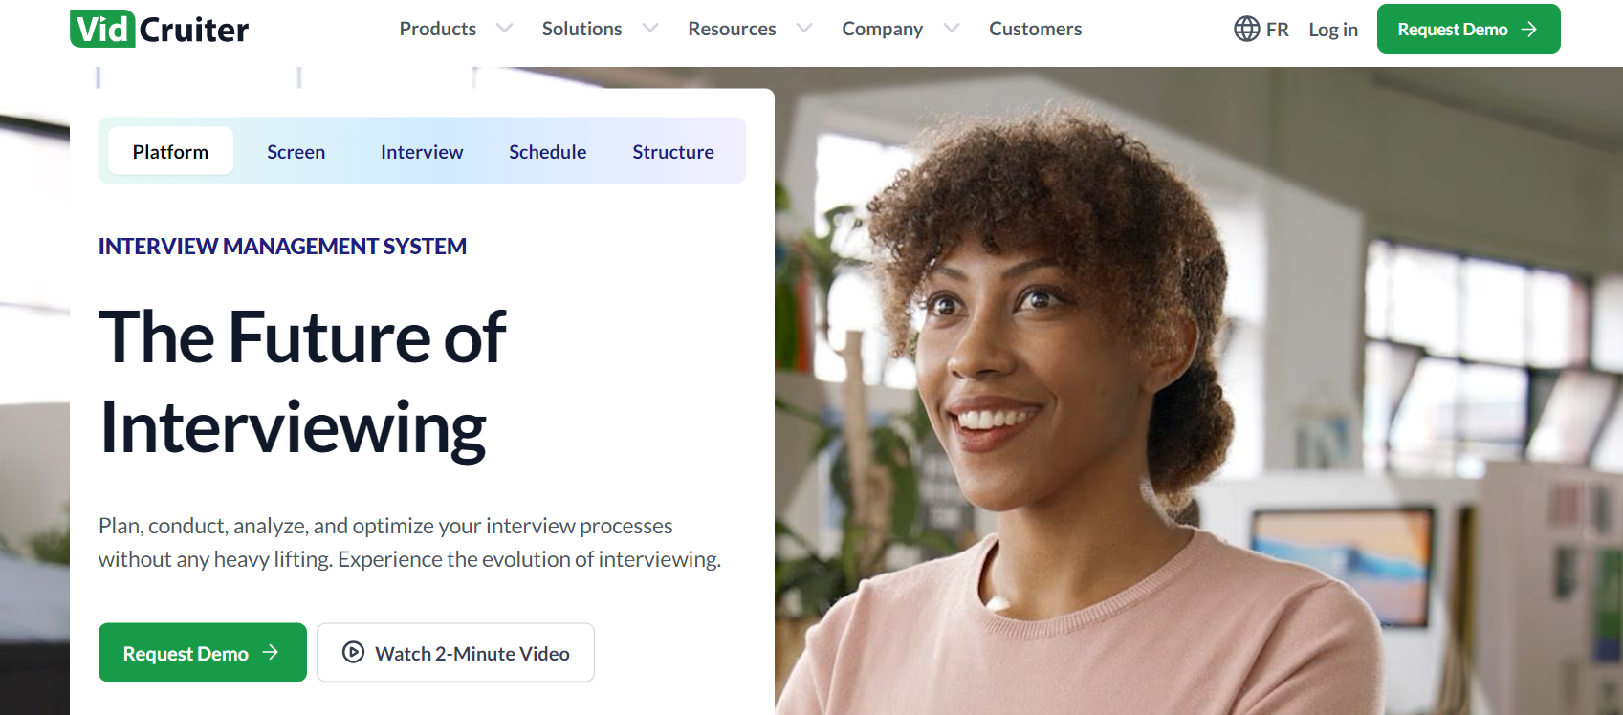Click the play icon in Watch 2-Minute Video
1623x715 pixels.
(353, 652)
